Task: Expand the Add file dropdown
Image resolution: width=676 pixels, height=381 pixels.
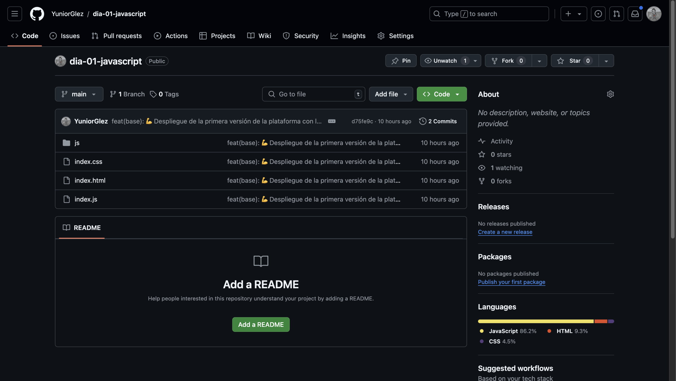Action: (391, 94)
